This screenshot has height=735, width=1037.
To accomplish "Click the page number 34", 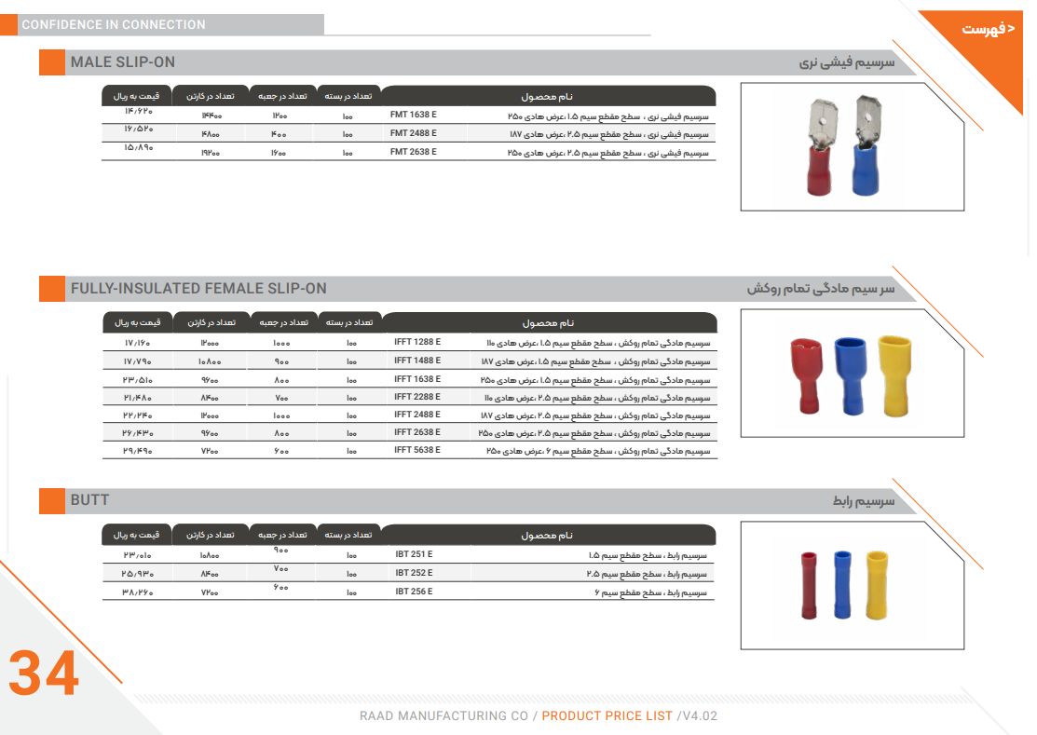I will tap(44, 674).
